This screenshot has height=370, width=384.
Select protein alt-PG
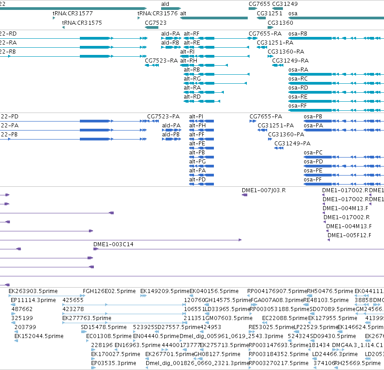pyautogui.click(x=197, y=162)
